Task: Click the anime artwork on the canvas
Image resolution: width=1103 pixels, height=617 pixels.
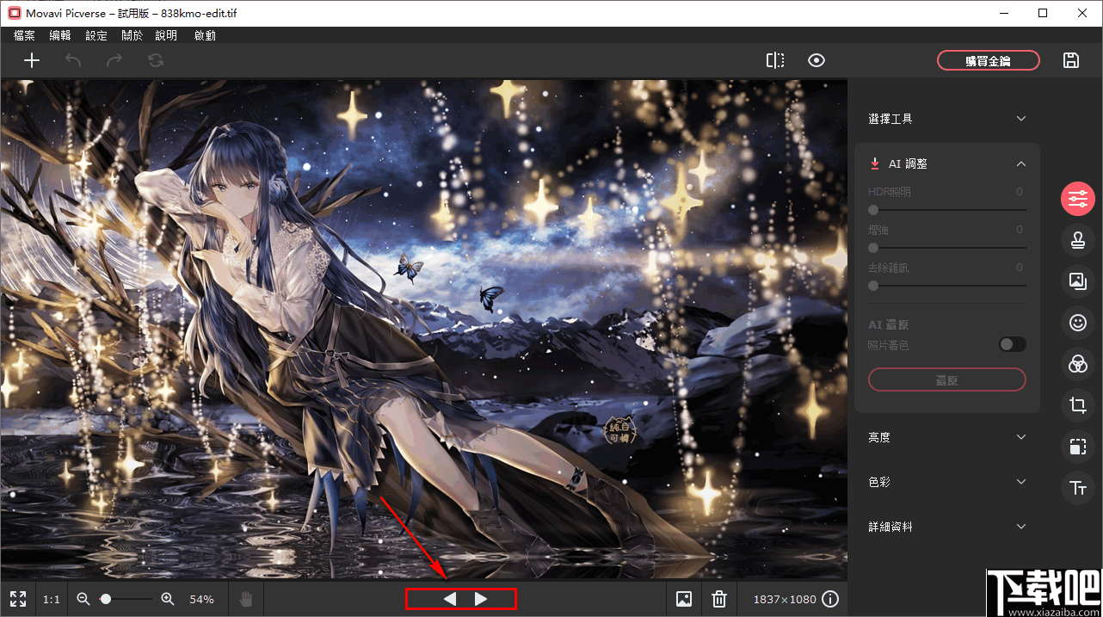Action: (x=424, y=330)
